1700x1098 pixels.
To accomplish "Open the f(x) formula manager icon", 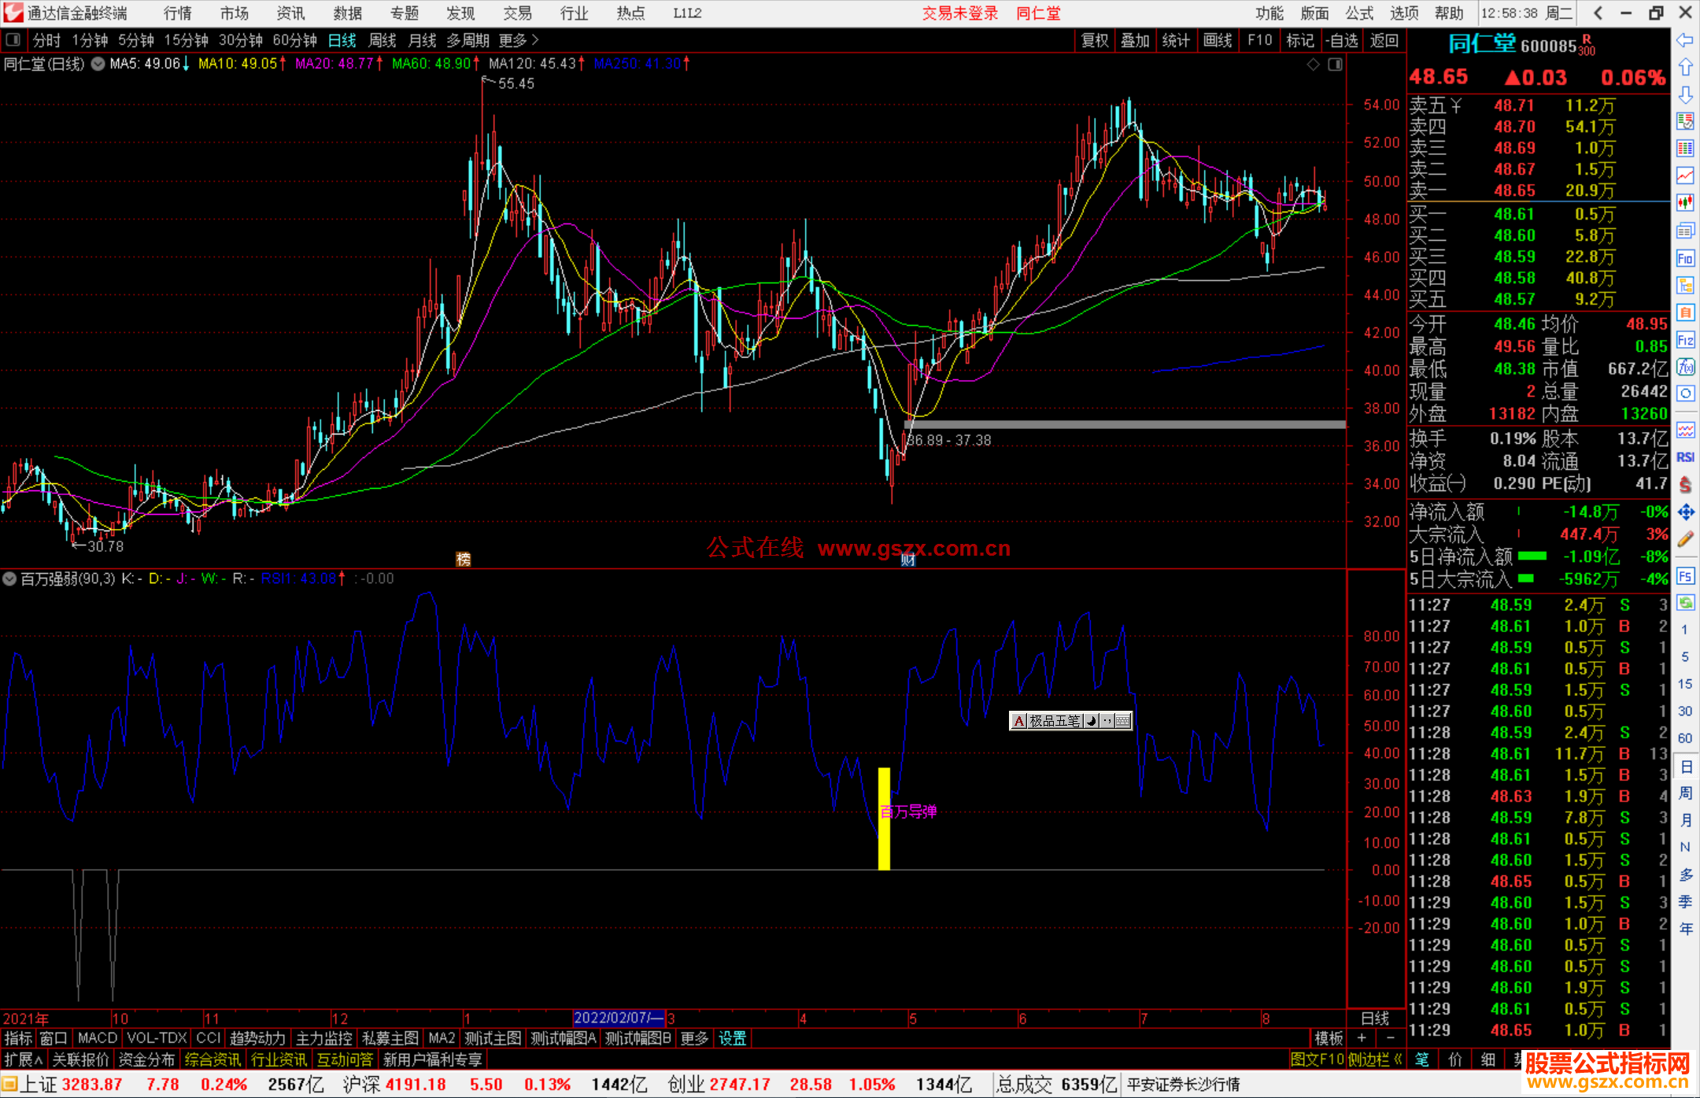I will [1685, 367].
